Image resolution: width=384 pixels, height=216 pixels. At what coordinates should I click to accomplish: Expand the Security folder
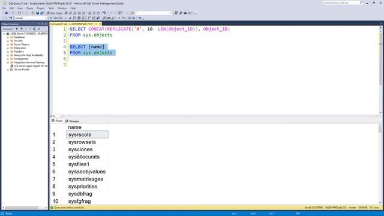[x=8, y=41]
